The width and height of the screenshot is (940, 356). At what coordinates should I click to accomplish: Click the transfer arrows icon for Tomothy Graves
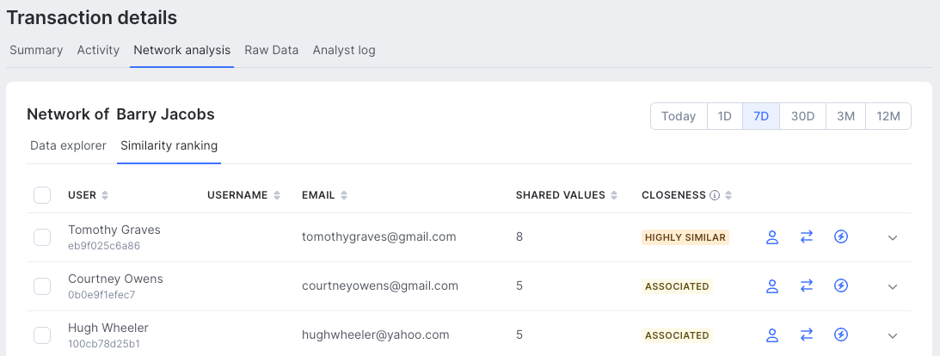click(x=807, y=237)
